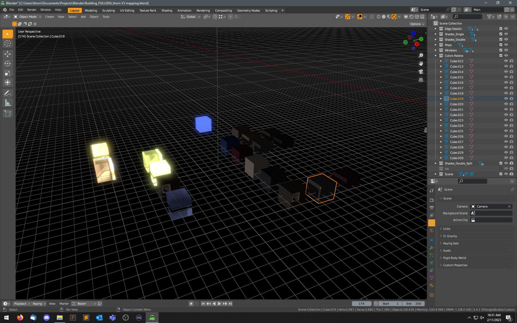This screenshot has height=323, width=517.
Task: Click the zoom view magnifier icon
Action: click(421, 55)
